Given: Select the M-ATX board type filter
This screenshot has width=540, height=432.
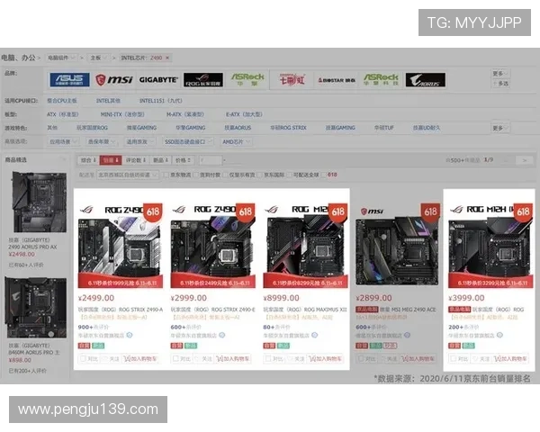Looking at the screenshot, I should [x=184, y=114].
